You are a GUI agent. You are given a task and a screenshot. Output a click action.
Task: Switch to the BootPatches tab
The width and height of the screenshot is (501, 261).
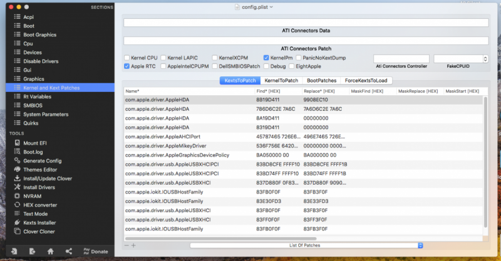pyautogui.click(x=321, y=81)
